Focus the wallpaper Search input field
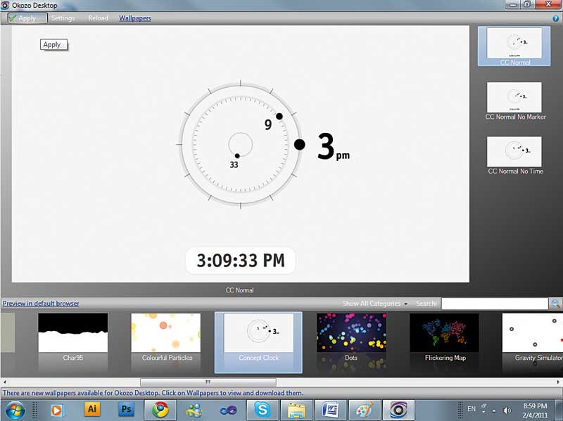Screen dimensions: 563x421 (x=495, y=304)
